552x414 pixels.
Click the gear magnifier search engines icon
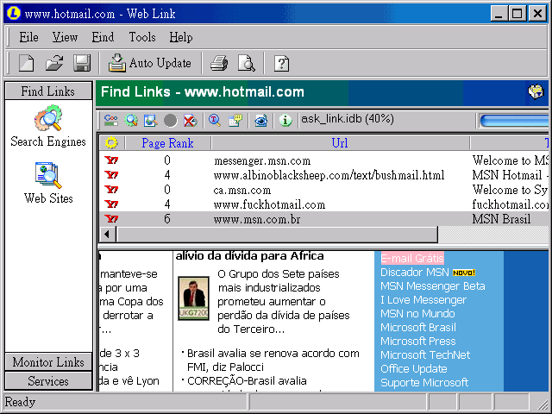pos(131,121)
